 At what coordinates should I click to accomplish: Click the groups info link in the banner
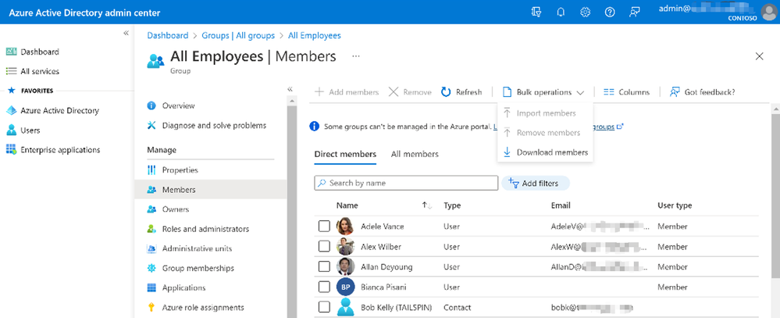click(x=607, y=127)
